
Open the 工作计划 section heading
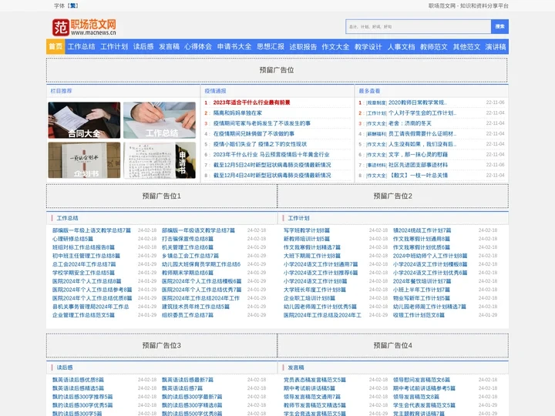299,218
